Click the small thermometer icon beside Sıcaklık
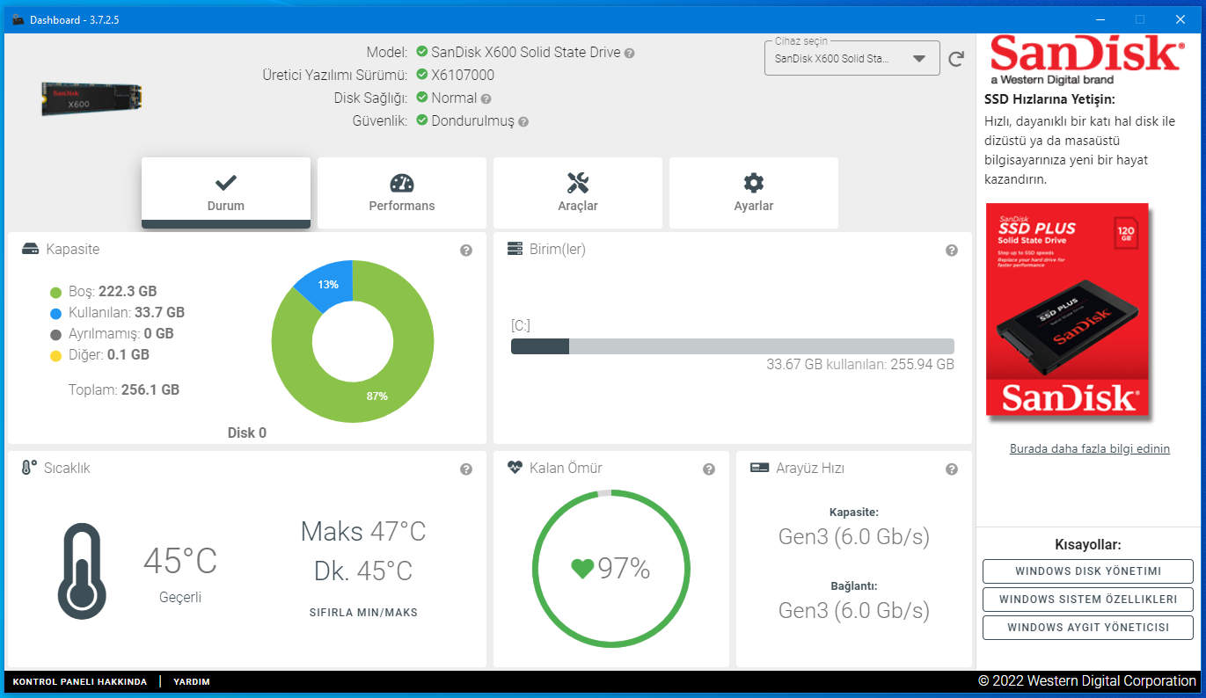This screenshot has height=698, width=1206. click(29, 468)
